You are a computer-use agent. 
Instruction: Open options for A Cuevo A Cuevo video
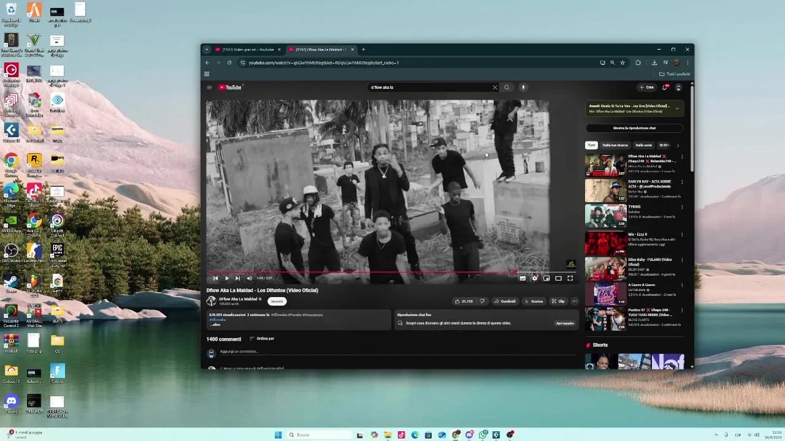tap(682, 285)
